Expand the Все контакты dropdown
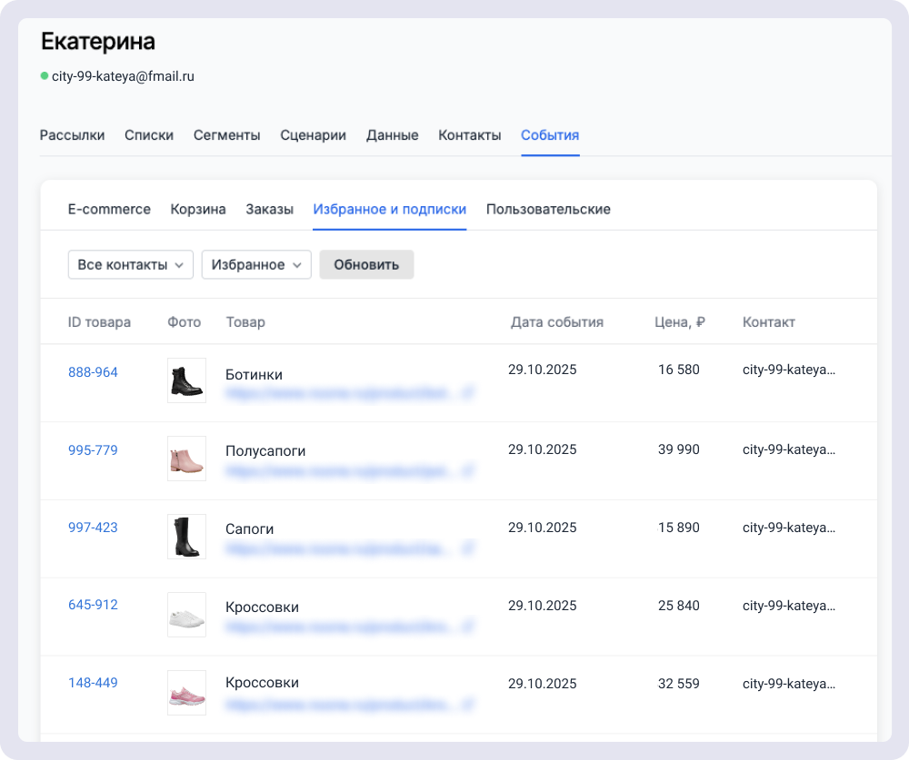This screenshot has width=909, height=760. pos(131,265)
